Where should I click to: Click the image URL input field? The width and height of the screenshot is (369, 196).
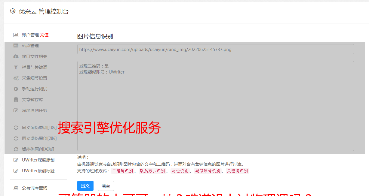coord(215,49)
